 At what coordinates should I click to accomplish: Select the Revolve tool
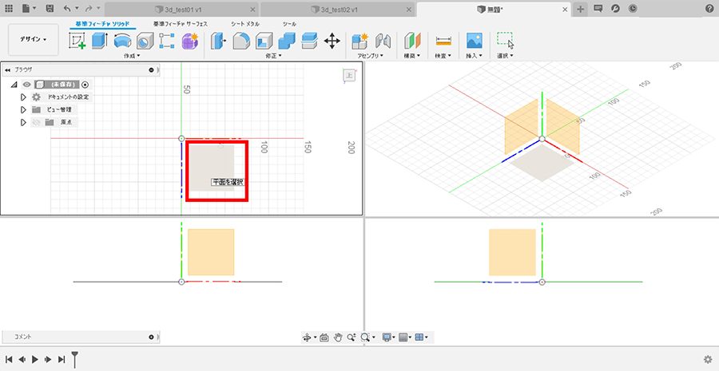122,41
